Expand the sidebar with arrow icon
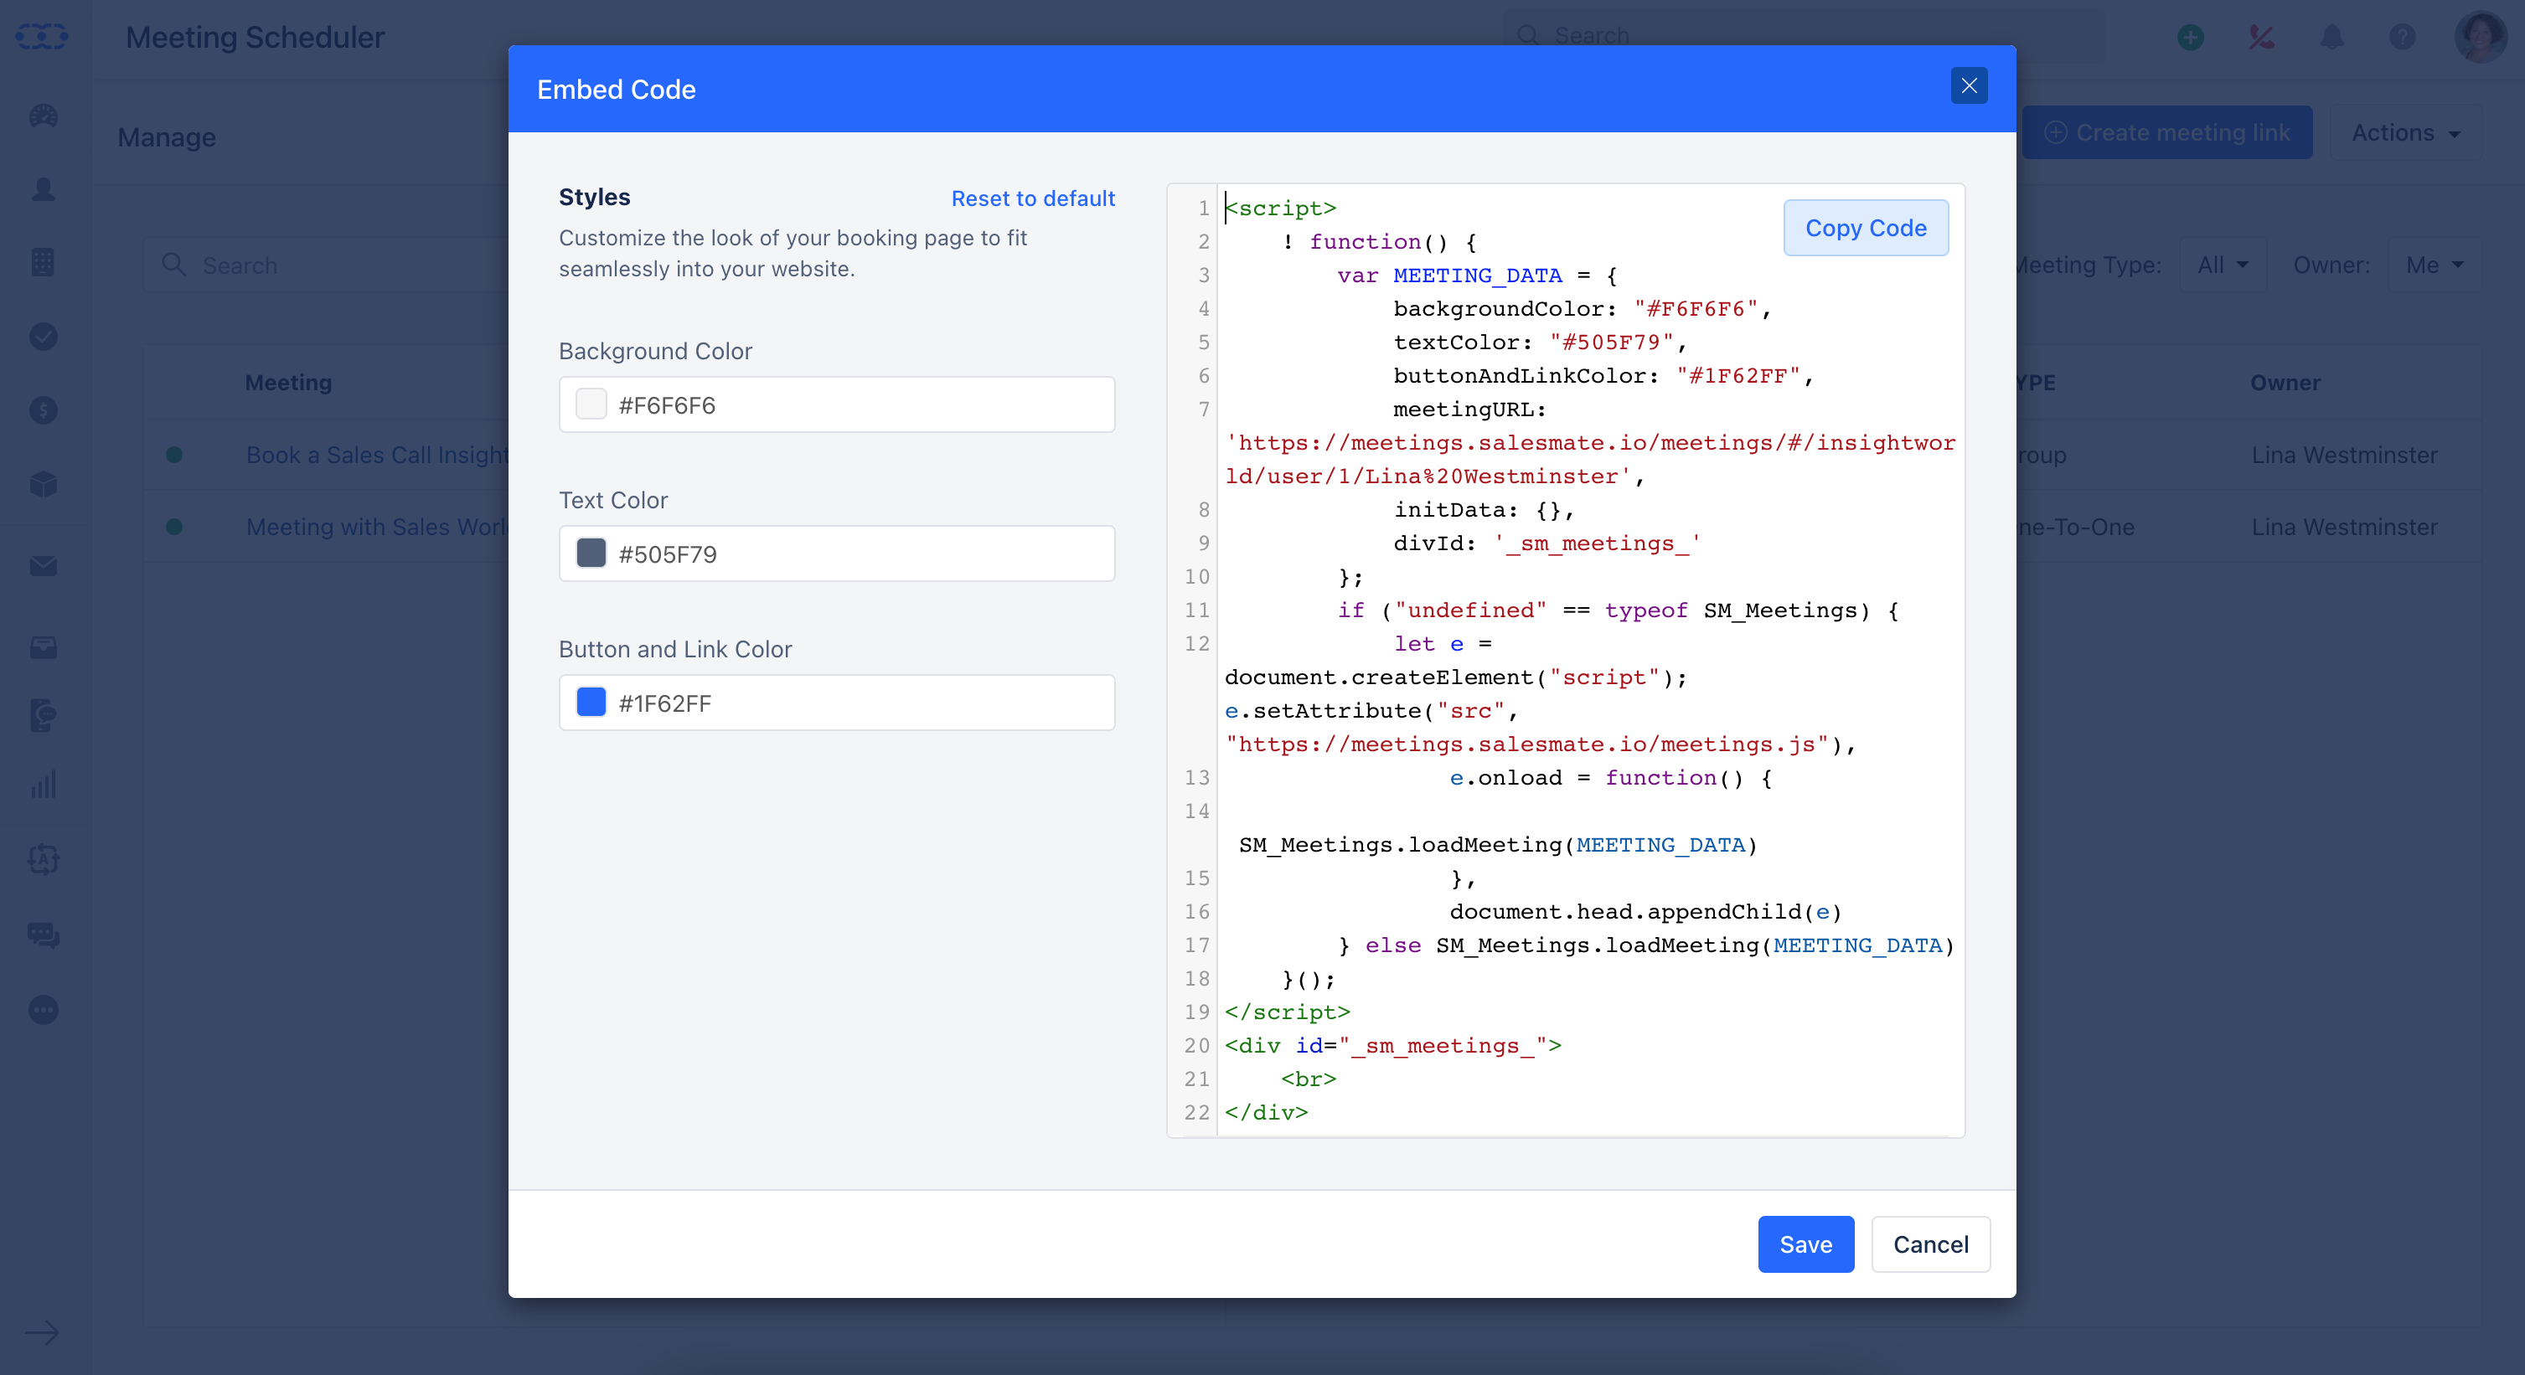The image size is (2525, 1375). coord(42,1332)
